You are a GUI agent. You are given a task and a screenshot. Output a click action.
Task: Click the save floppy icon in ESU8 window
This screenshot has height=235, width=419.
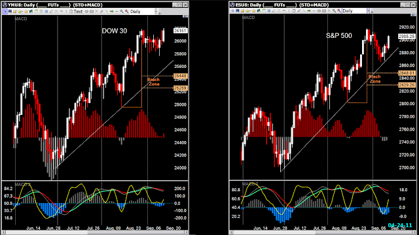pyautogui.click(x=238, y=11)
